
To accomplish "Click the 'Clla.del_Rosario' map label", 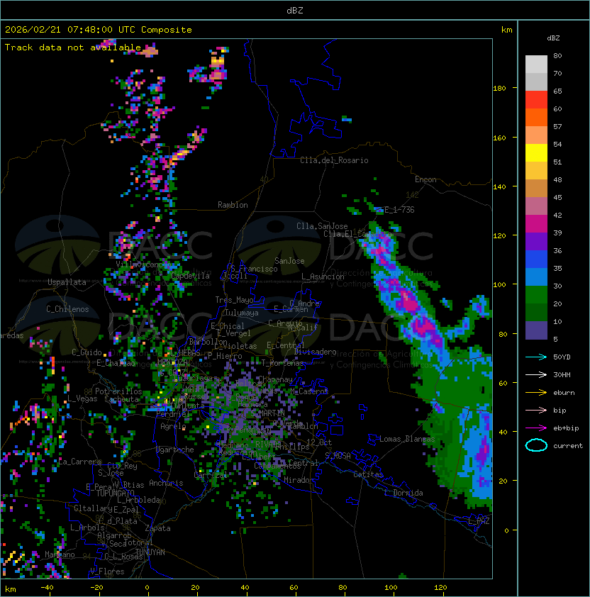I will pyautogui.click(x=334, y=160).
